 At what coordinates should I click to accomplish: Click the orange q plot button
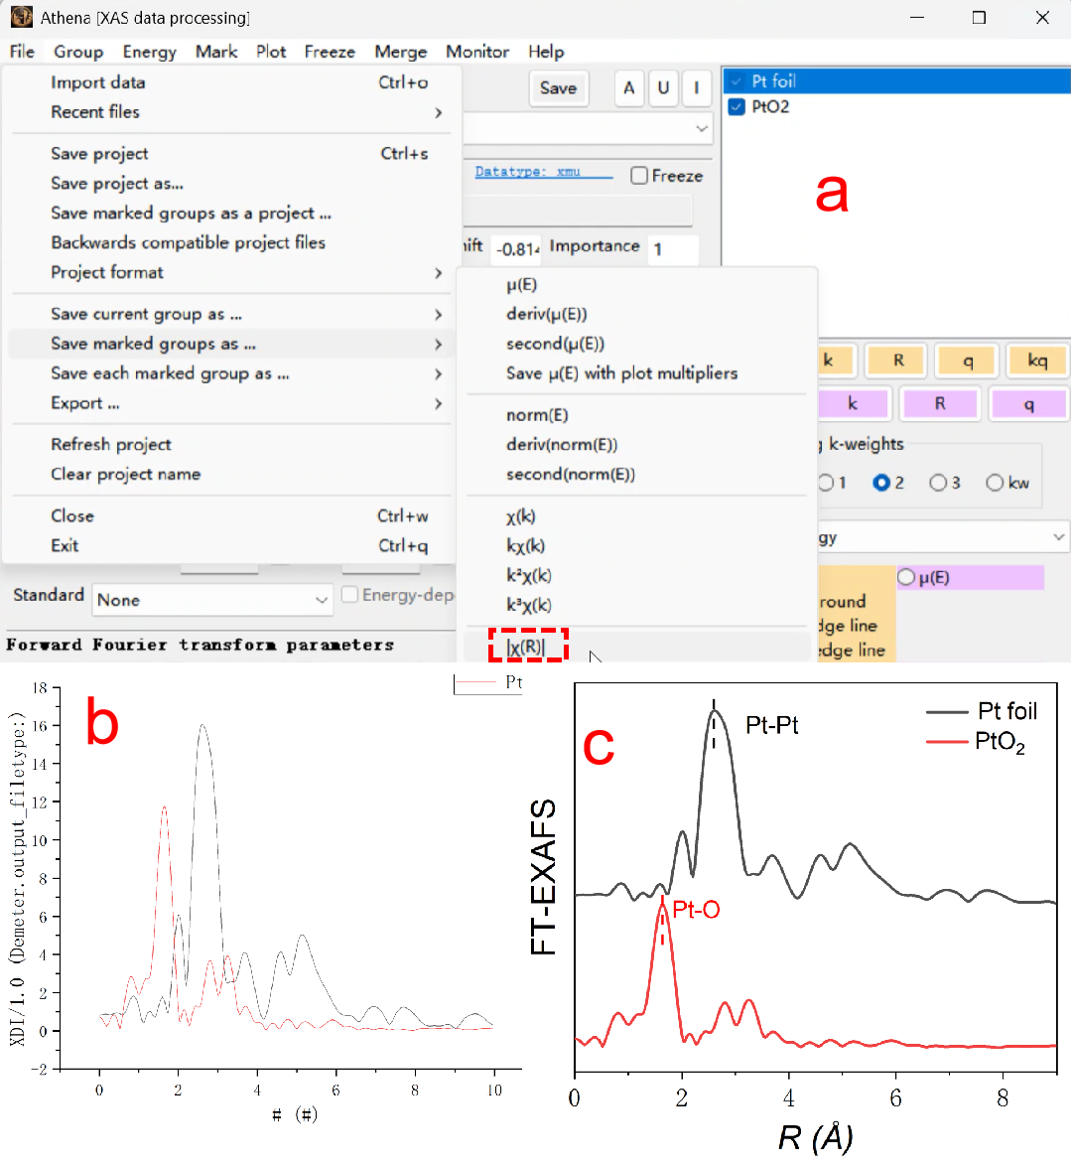[968, 361]
